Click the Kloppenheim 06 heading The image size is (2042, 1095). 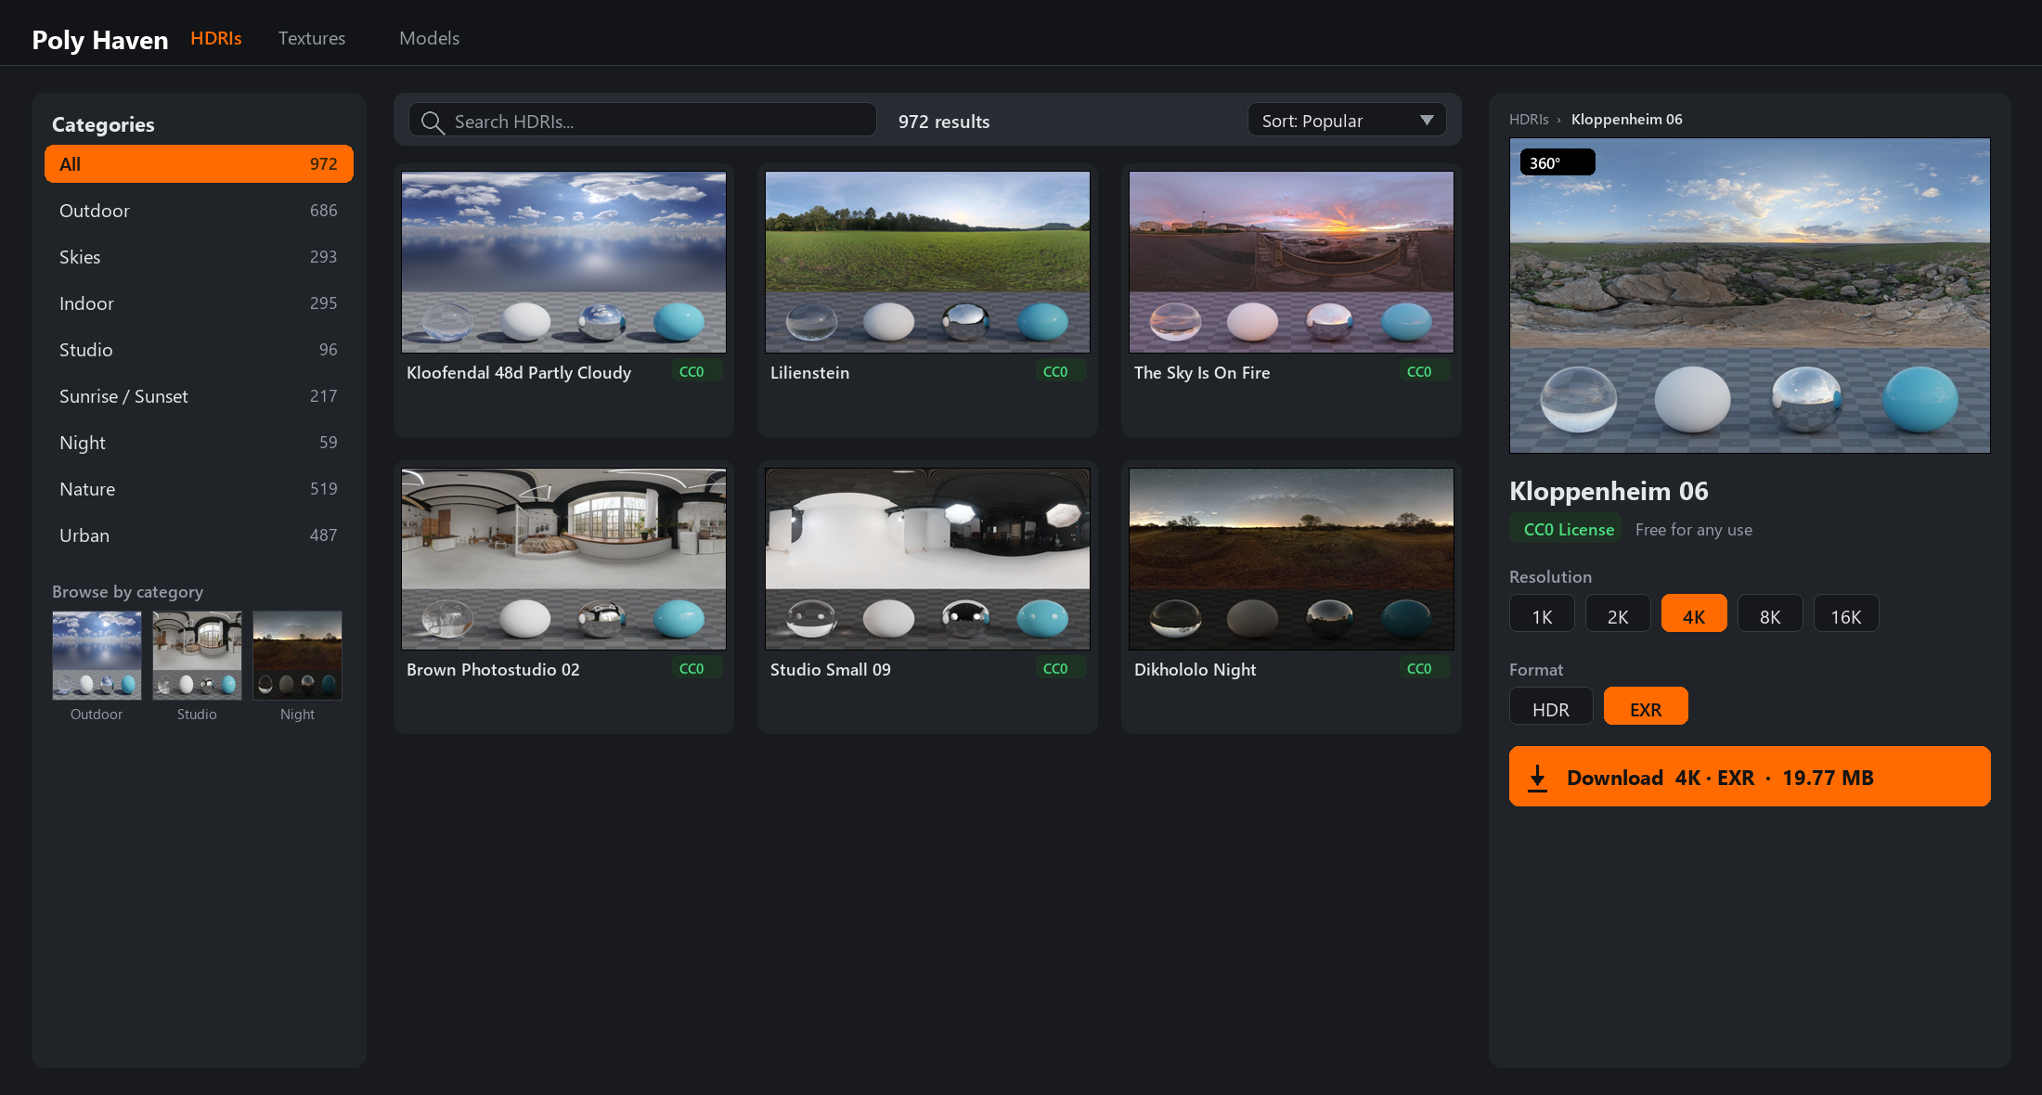click(1609, 490)
